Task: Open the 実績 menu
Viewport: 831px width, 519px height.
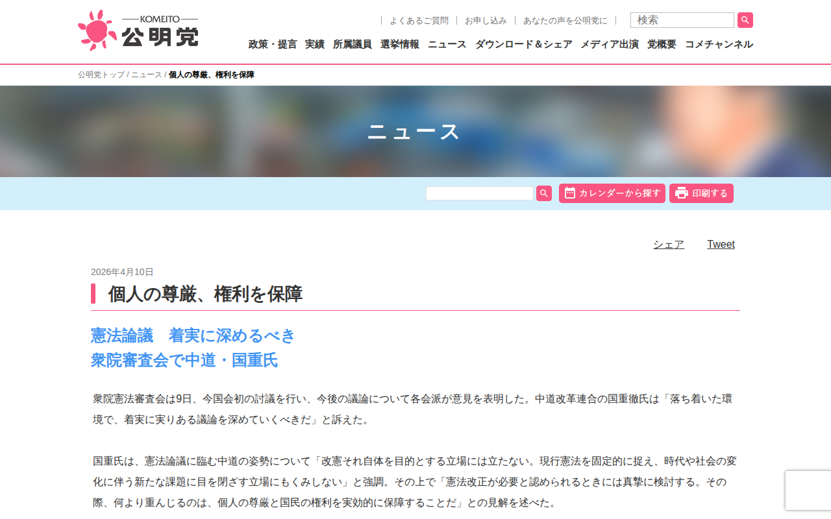Action: point(315,44)
